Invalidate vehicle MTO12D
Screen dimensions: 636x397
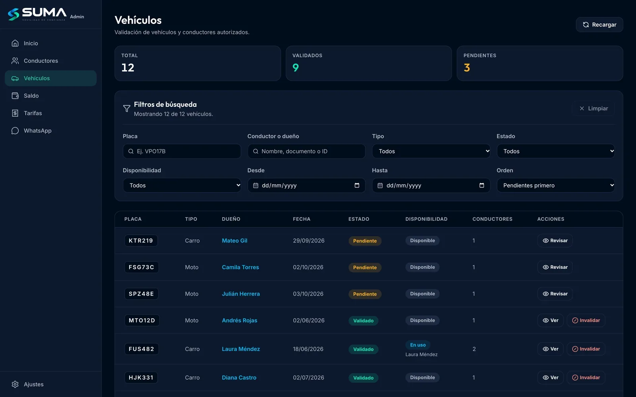586,320
